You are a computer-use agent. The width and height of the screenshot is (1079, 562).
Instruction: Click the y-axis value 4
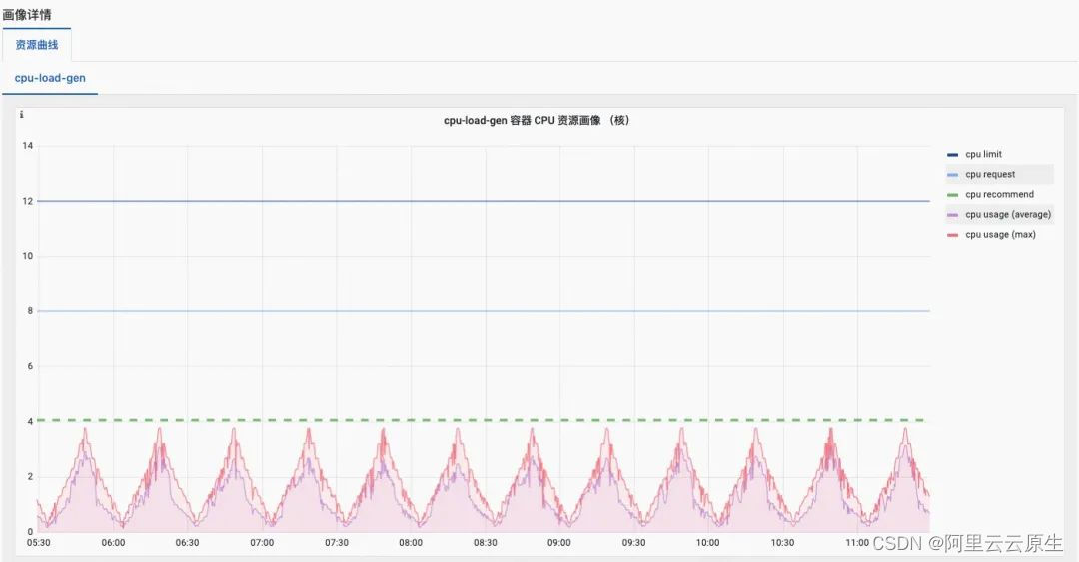point(30,421)
